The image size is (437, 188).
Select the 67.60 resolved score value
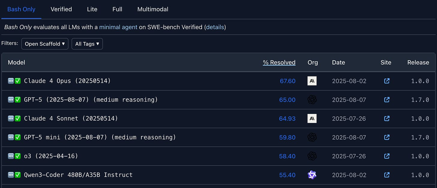288,81
